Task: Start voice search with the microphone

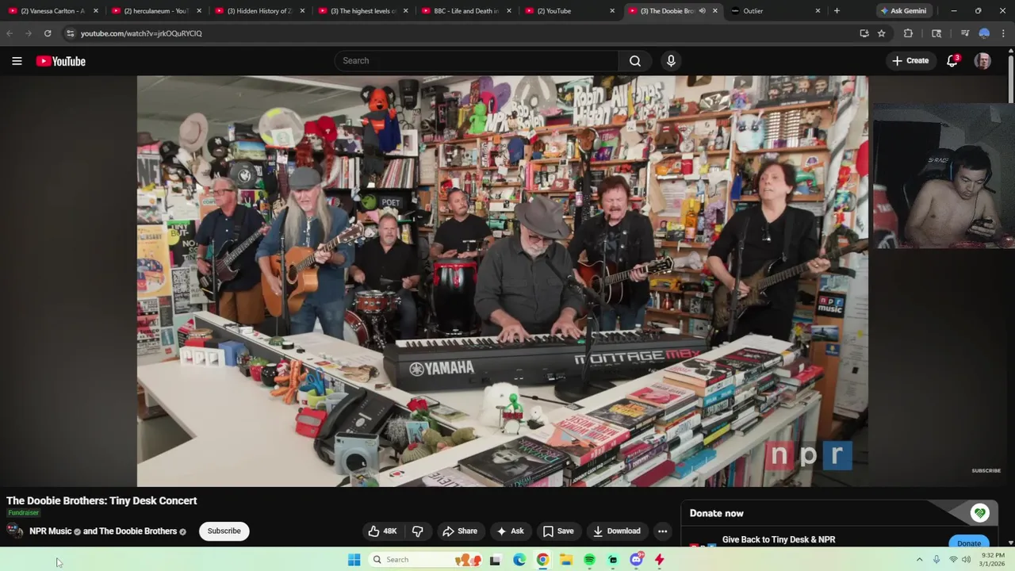Action: (671, 61)
